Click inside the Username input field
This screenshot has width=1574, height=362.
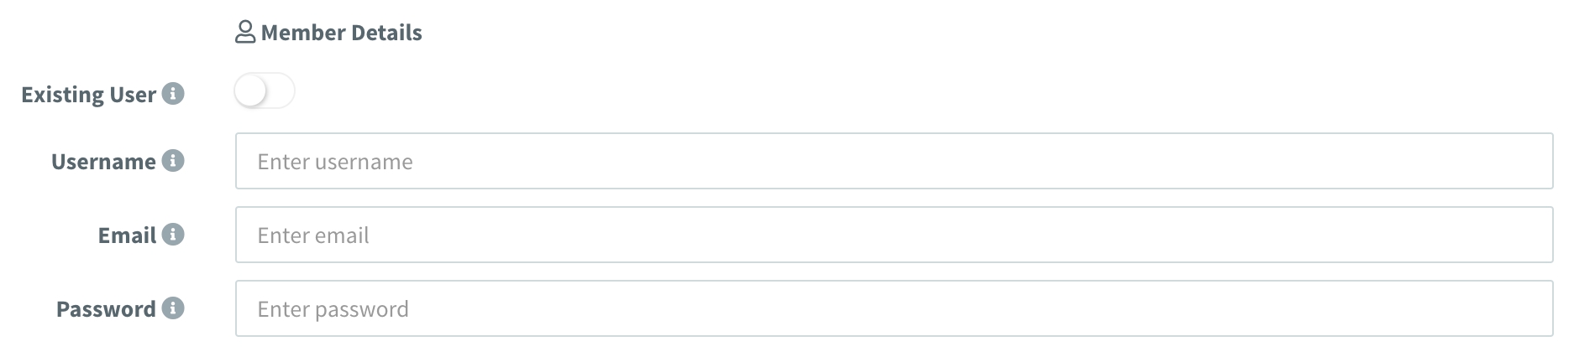coord(894,161)
